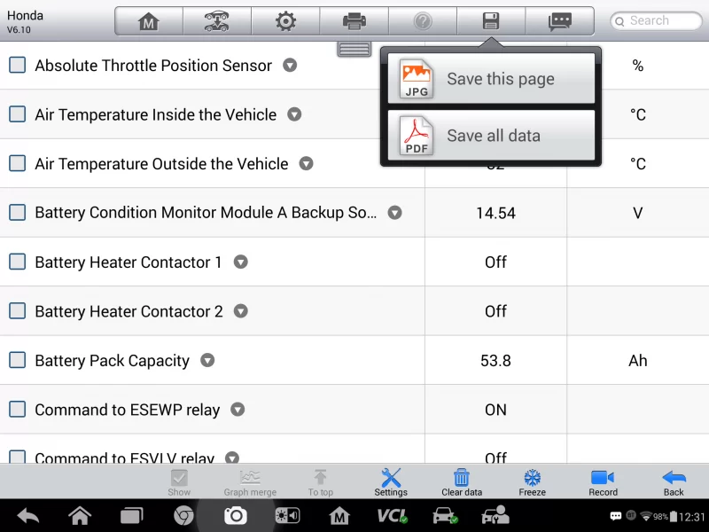The width and height of the screenshot is (709, 532).
Task: Tap the Freeze snowflake icon
Action: (532, 481)
